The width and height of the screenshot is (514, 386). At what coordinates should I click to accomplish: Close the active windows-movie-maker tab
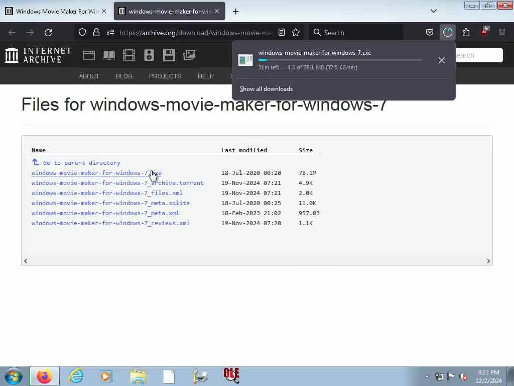tap(217, 11)
